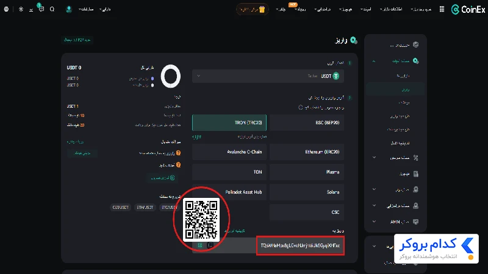Select the Polkadot Asset Hub network
The height and width of the screenshot is (274, 488).
coord(229,192)
